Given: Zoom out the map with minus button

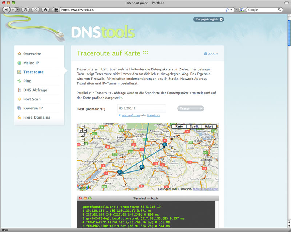Looking at the screenshot, I should pyautogui.click(x=83, y=144).
